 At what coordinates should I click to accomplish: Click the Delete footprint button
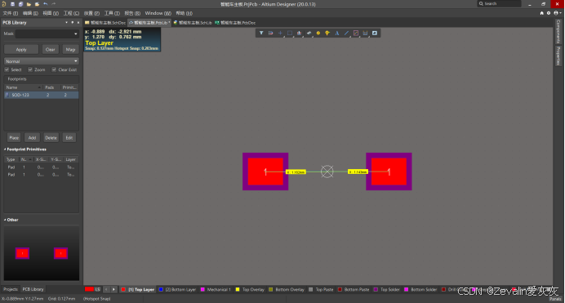[51, 138]
